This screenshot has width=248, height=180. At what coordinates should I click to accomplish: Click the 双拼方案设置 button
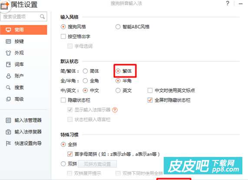click(x=97, y=164)
